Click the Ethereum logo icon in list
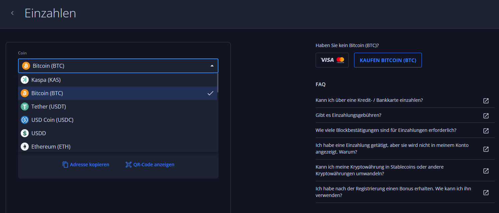This screenshot has width=499, height=213. (x=25, y=147)
